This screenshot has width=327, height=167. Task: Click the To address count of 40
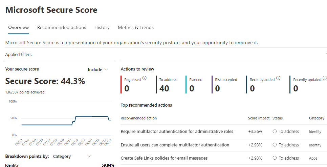[164, 88]
